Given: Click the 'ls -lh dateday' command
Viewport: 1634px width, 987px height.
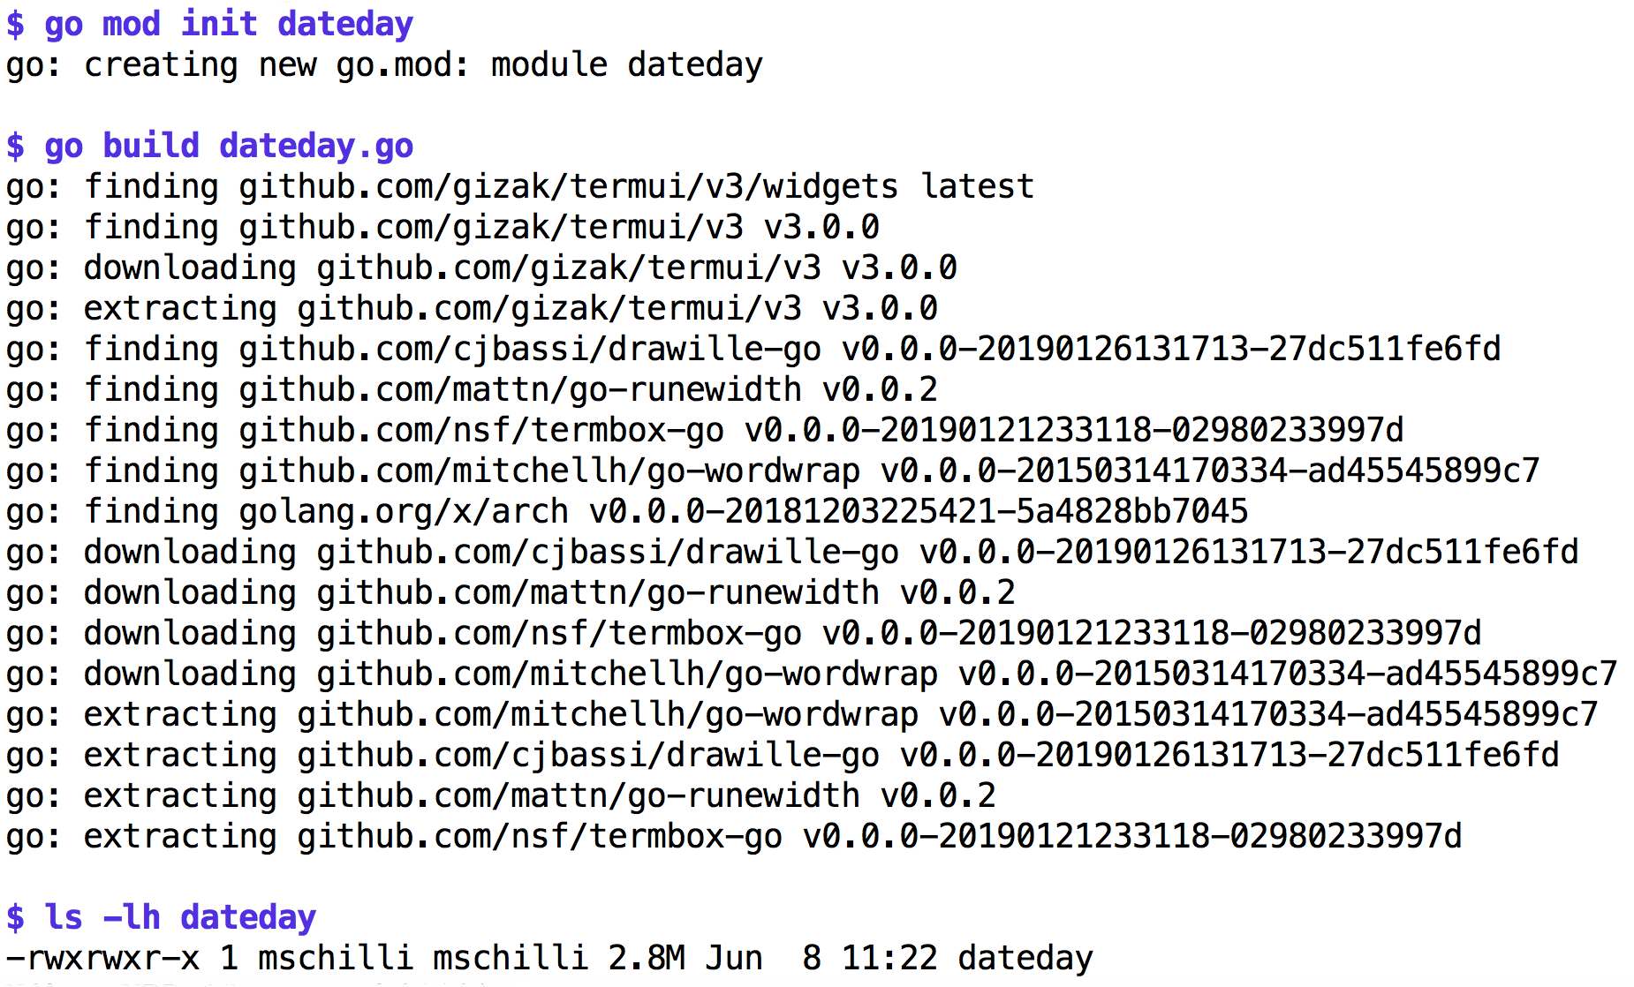Looking at the screenshot, I should 161,917.
